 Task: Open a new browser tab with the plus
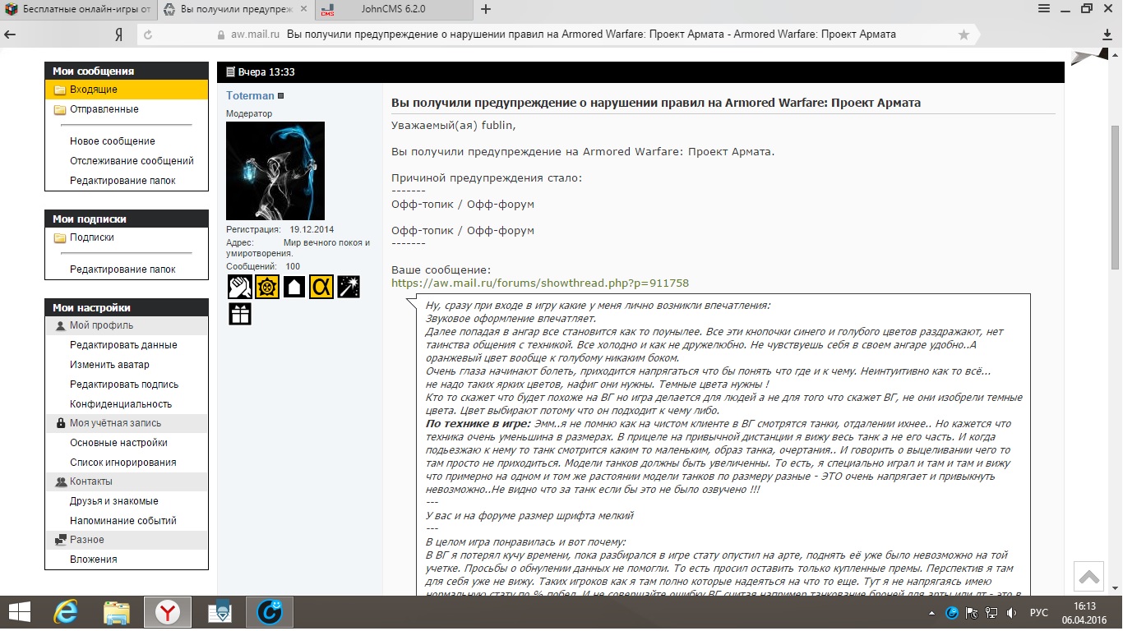tap(485, 10)
